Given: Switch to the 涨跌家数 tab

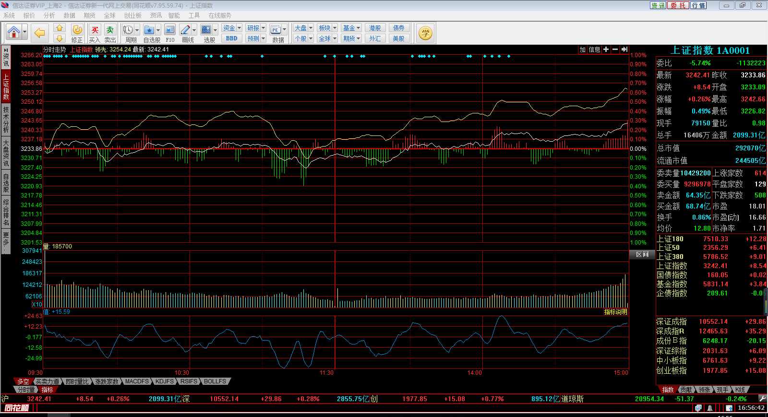Looking at the screenshot, I should click(107, 381).
